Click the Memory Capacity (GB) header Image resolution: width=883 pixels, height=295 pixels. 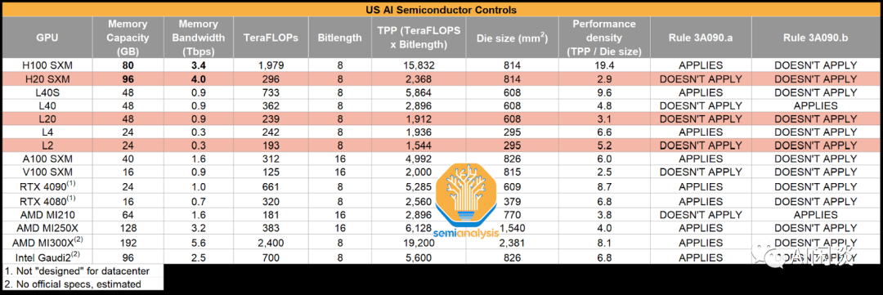tap(128, 38)
